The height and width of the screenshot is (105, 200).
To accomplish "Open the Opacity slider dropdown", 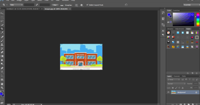I will point(199,84).
